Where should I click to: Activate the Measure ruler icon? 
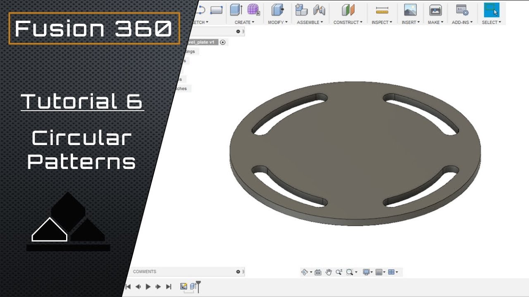click(x=382, y=10)
